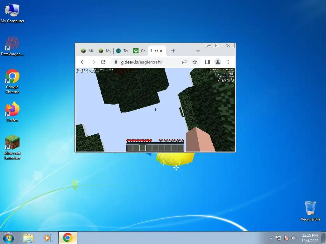Open the volume control tray icon
This screenshot has height=244, width=326.
294,238
